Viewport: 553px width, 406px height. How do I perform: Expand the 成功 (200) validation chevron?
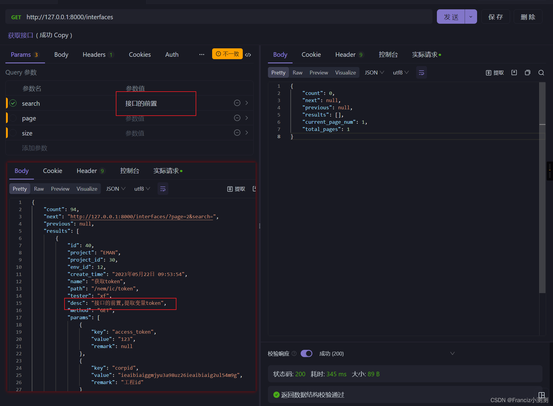click(452, 353)
